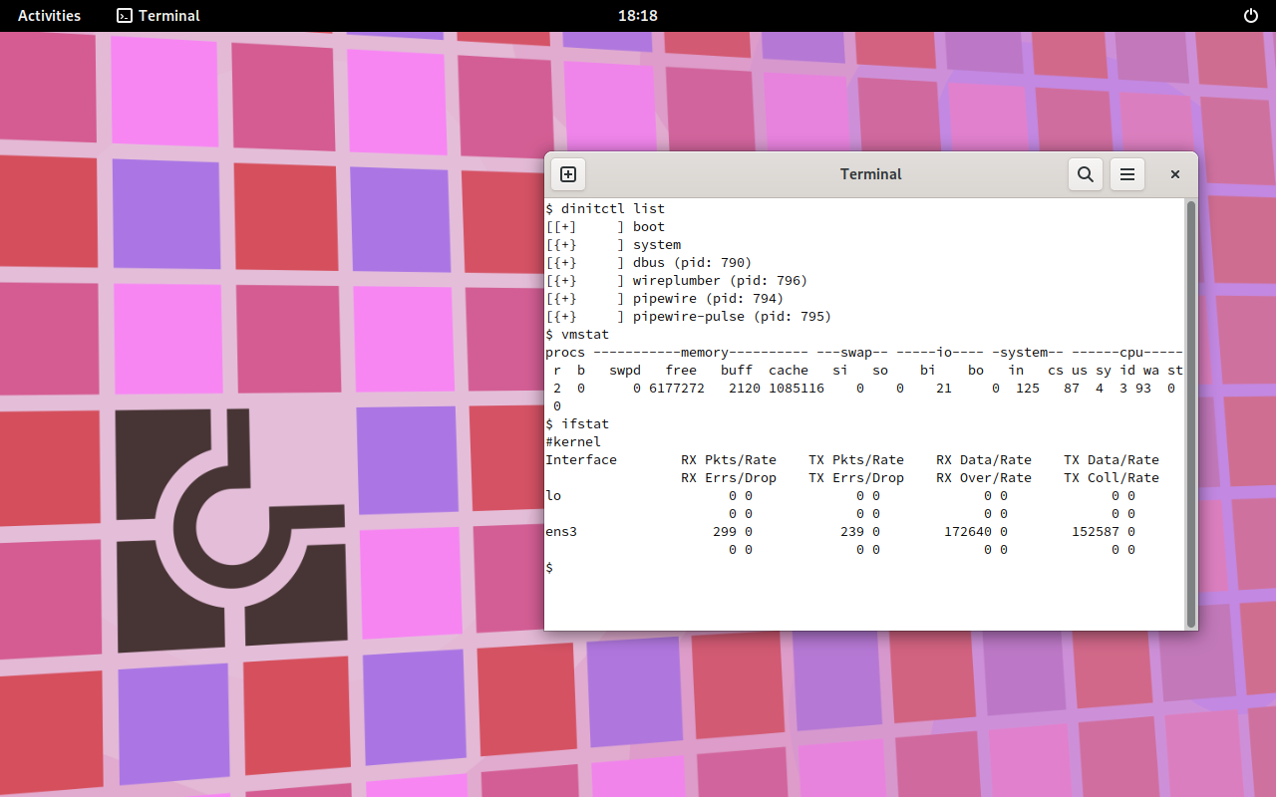The height and width of the screenshot is (797, 1276).
Task: Click the cache value 1085116
Action: 797,389
